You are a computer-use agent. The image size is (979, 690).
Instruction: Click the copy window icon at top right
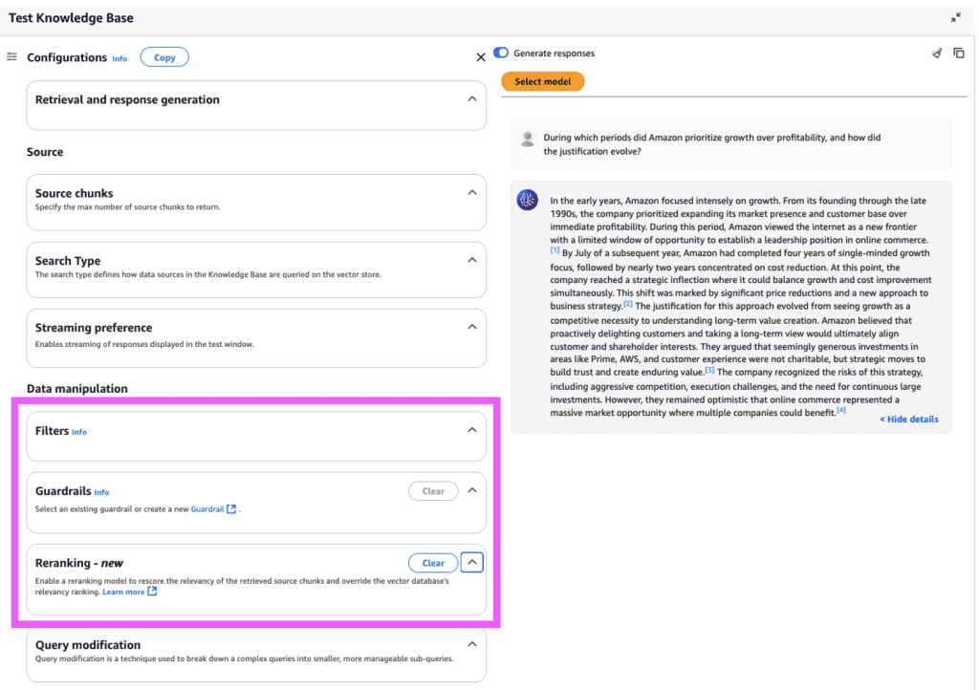959,54
